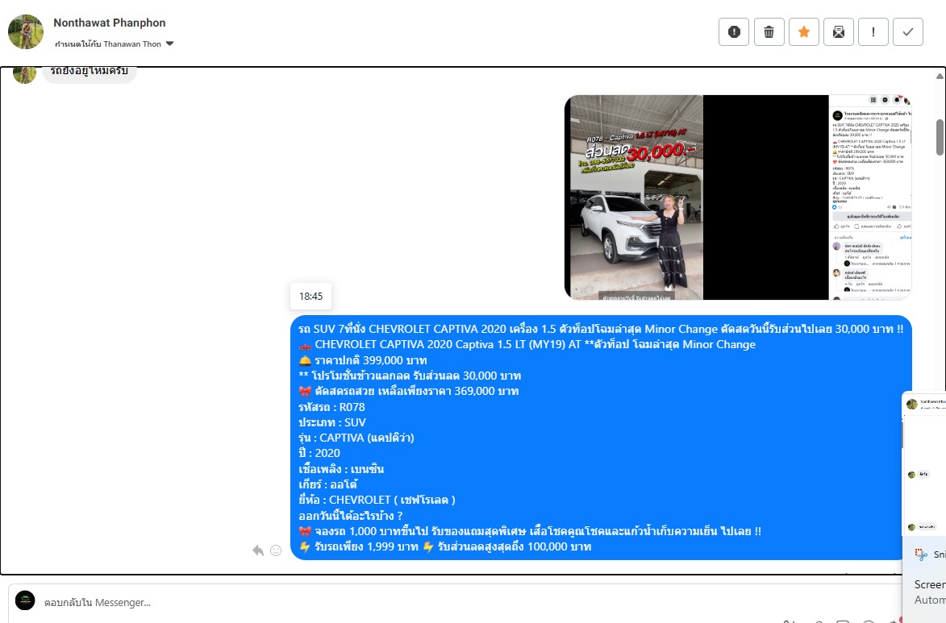The image size is (946, 623).
Task: Click the scrollbar up arrow in the chat
Action: click(940, 76)
